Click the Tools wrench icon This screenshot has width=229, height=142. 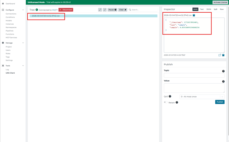point(3,66)
